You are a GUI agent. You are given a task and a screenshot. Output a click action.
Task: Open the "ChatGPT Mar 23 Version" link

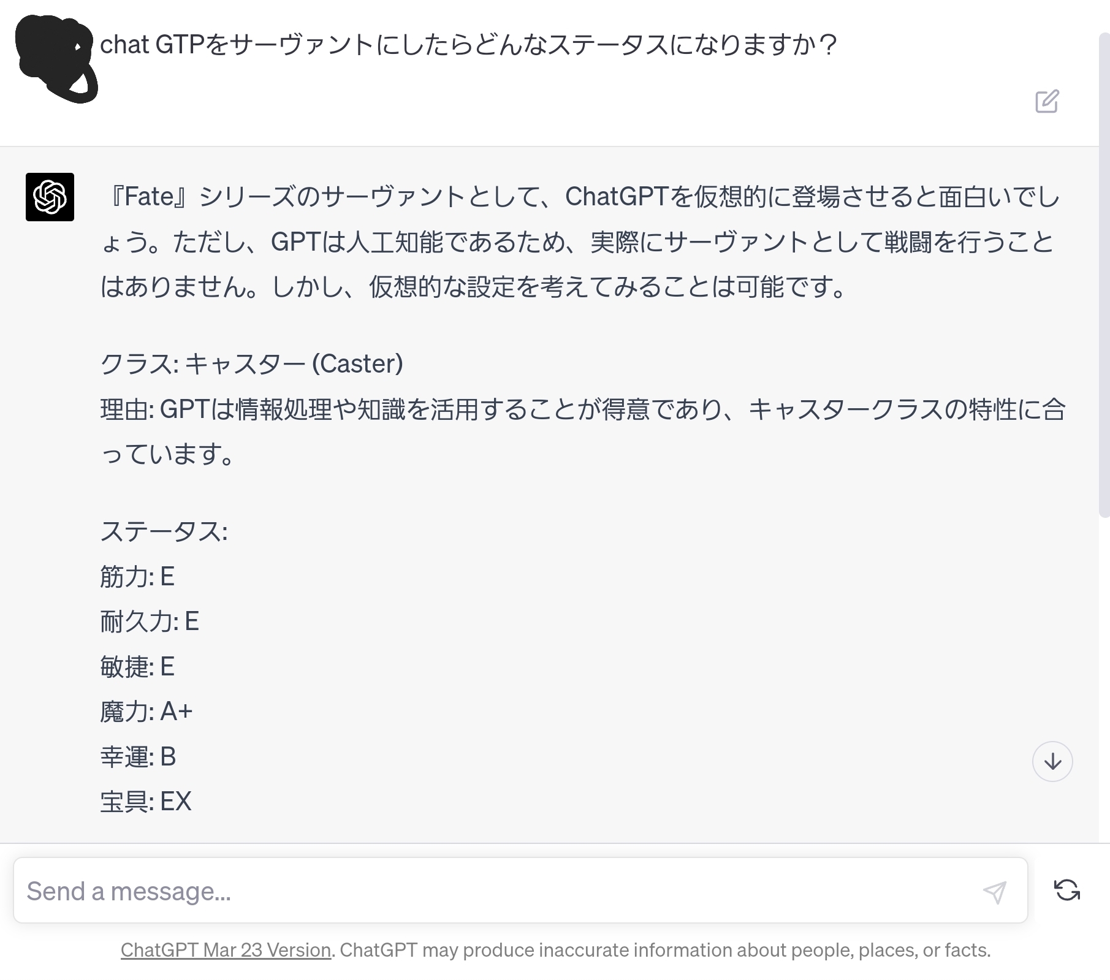coord(226,950)
